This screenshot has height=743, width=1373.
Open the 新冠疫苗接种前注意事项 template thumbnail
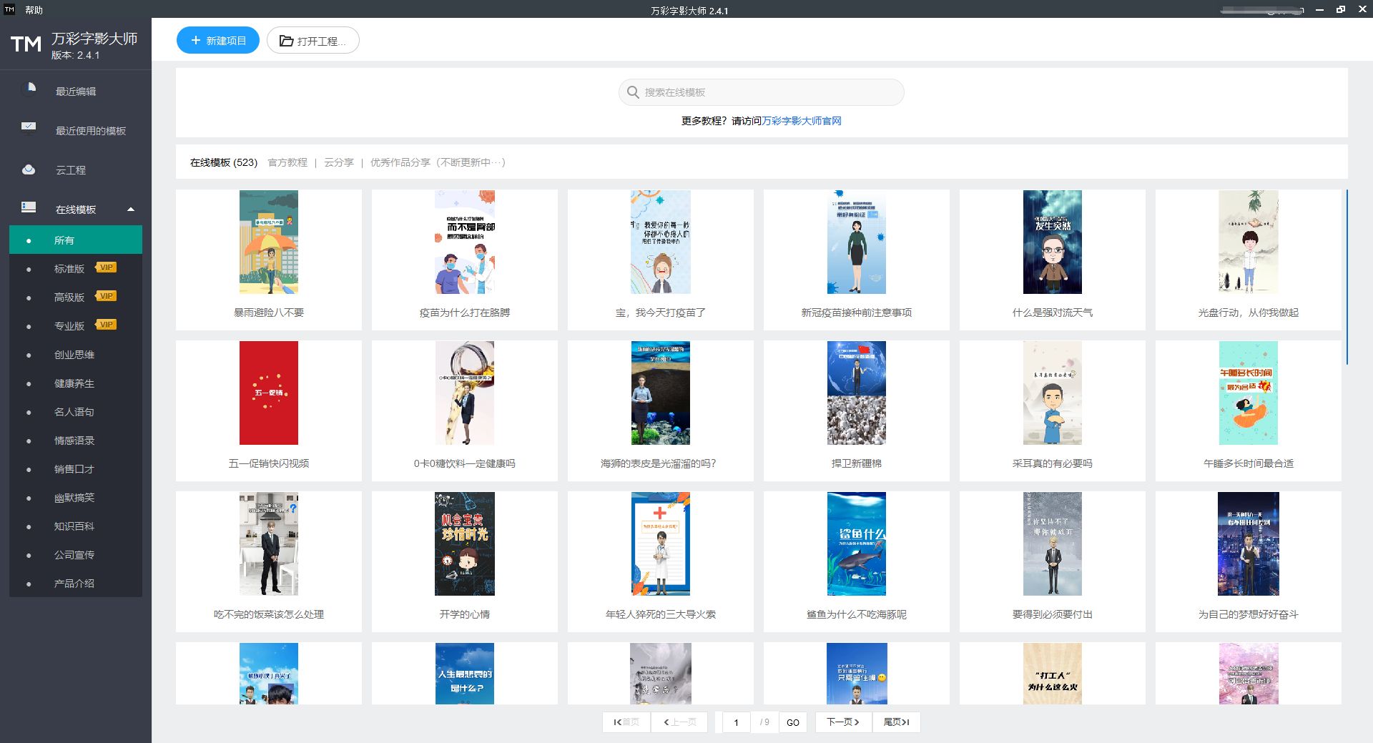[857, 242]
